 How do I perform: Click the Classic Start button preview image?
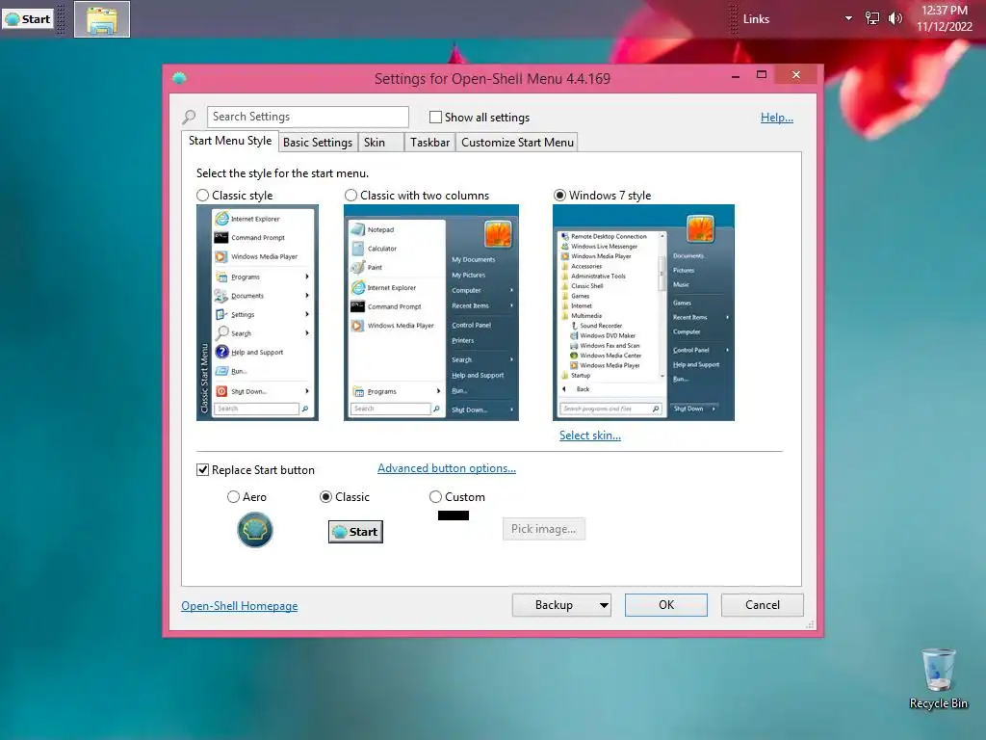pyautogui.click(x=355, y=532)
